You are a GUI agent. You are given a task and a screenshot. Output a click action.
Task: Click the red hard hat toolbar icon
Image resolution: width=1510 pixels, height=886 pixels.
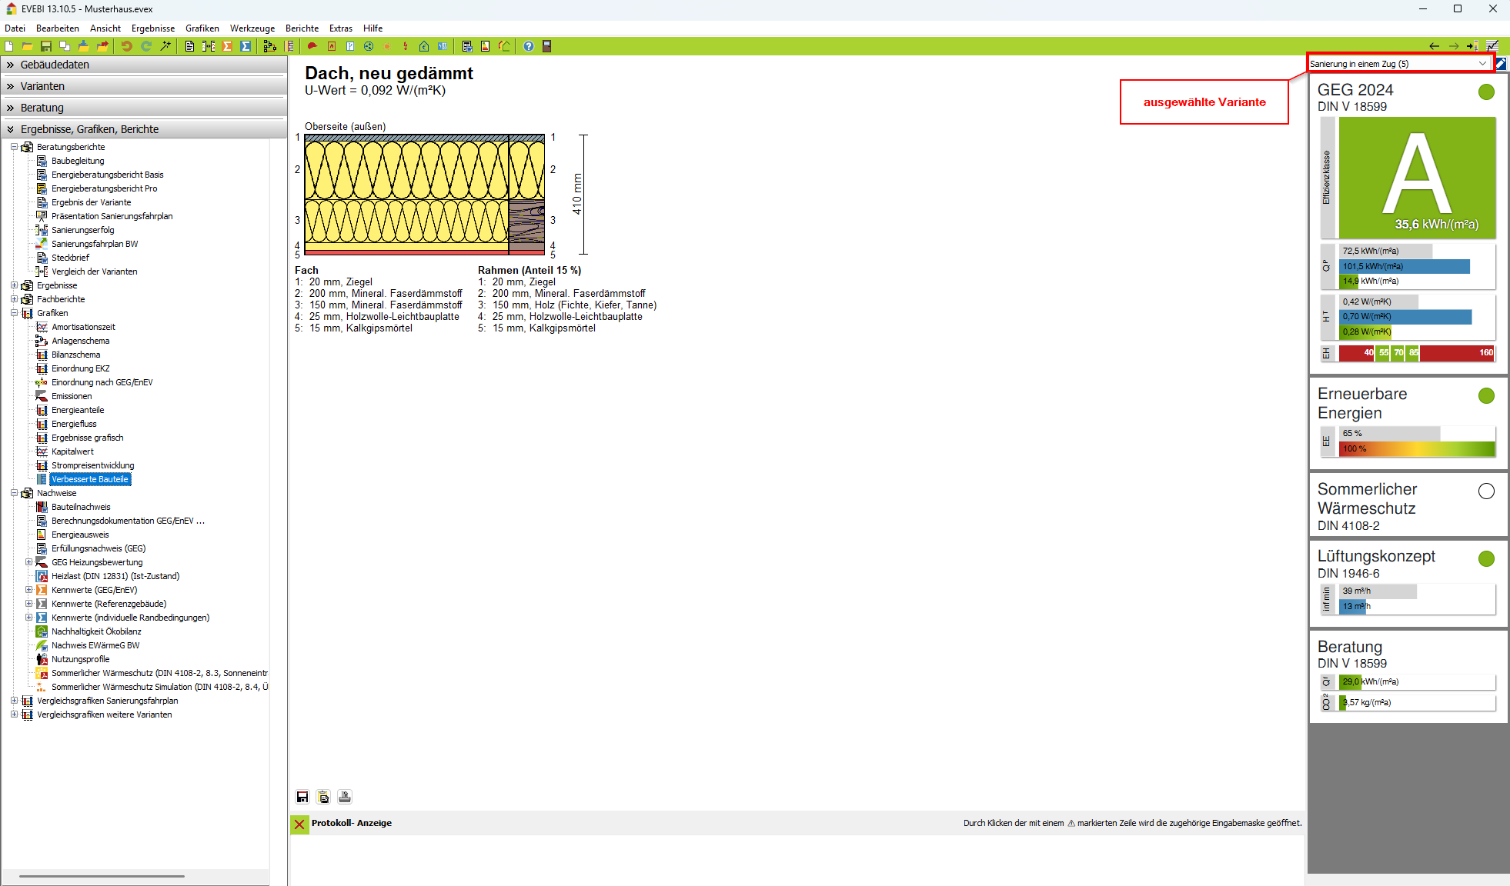coord(312,46)
